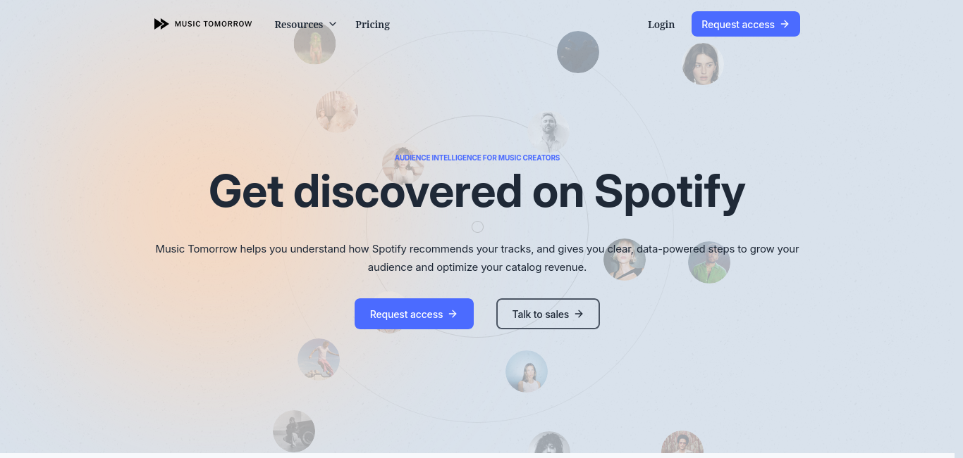Click the dark blue circular avatar at top
The image size is (963, 458).
pyautogui.click(x=578, y=52)
